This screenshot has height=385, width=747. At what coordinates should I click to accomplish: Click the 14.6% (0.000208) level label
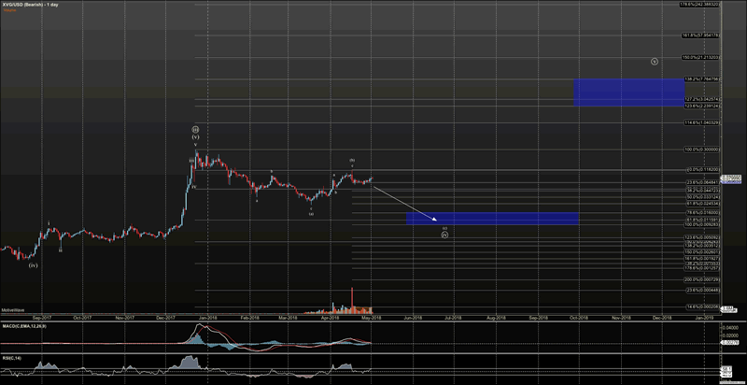click(x=702, y=307)
